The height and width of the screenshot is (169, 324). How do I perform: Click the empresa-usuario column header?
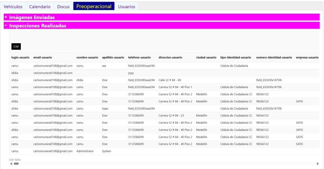307,57
